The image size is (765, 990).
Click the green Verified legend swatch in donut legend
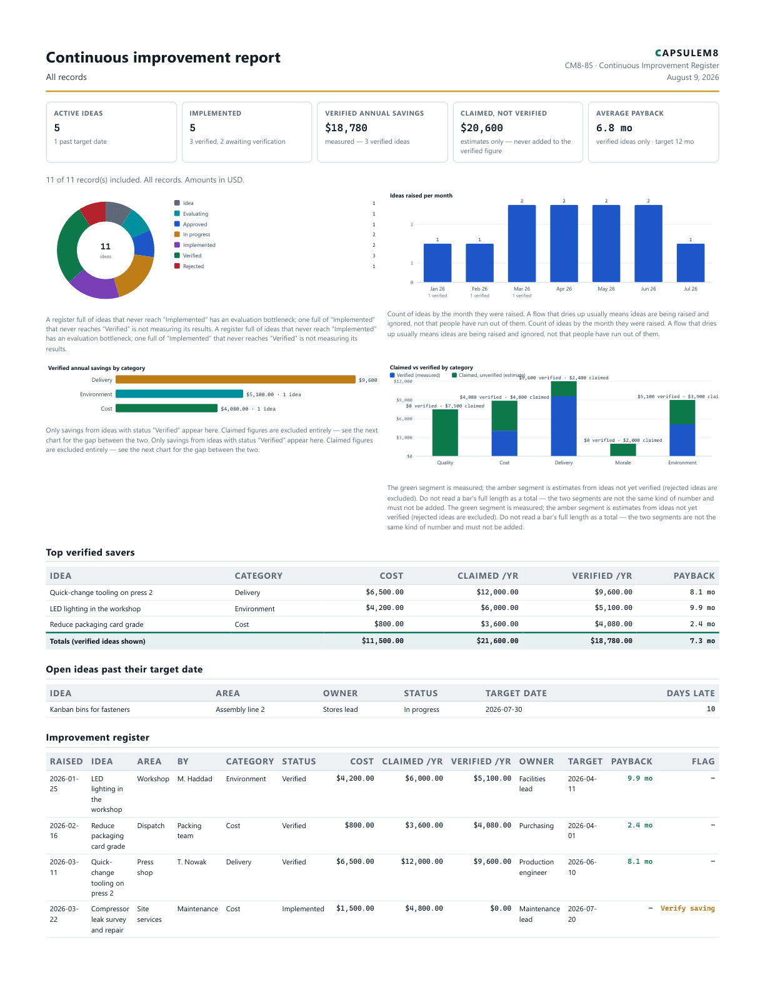(177, 256)
